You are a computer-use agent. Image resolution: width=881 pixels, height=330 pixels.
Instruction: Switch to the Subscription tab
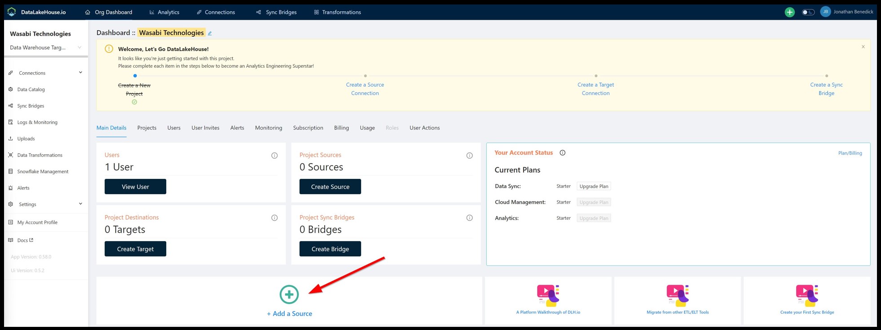tap(308, 128)
